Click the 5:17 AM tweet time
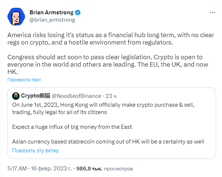The height and width of the screenshot is (177, 222). [x=17, y=169]
